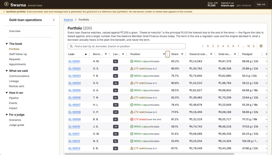Collapse 'How it ran' sidebar section
The image size is (272, 155).
[x=7, y=92]
